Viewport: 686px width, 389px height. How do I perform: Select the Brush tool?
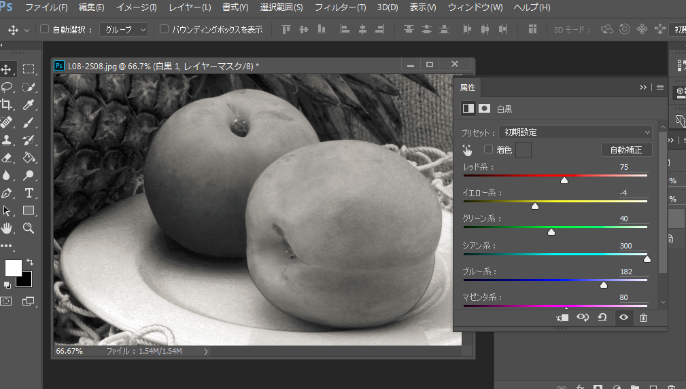pyautogui.click(x=29, y=122)
